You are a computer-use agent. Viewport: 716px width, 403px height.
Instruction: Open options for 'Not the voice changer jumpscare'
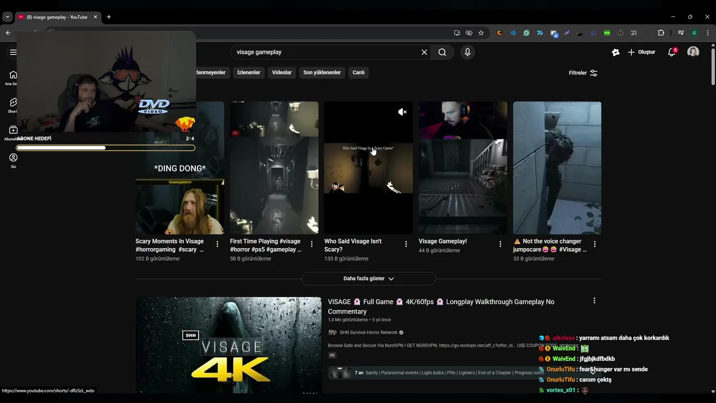click(595, 244)
